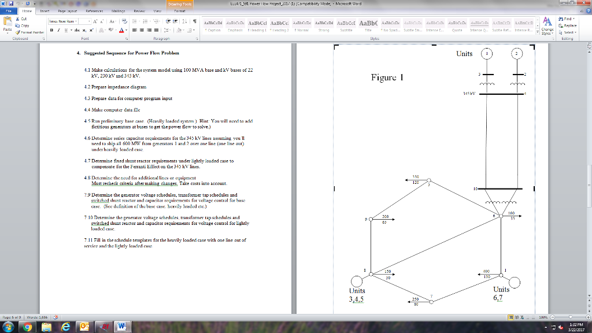Toggle Underline formatting
Viewport: 592px width, 333px height.
[x=65, y=30]
